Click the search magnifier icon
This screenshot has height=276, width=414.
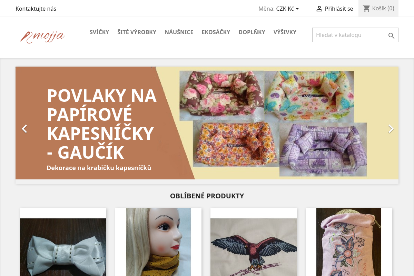pos(391,36)
